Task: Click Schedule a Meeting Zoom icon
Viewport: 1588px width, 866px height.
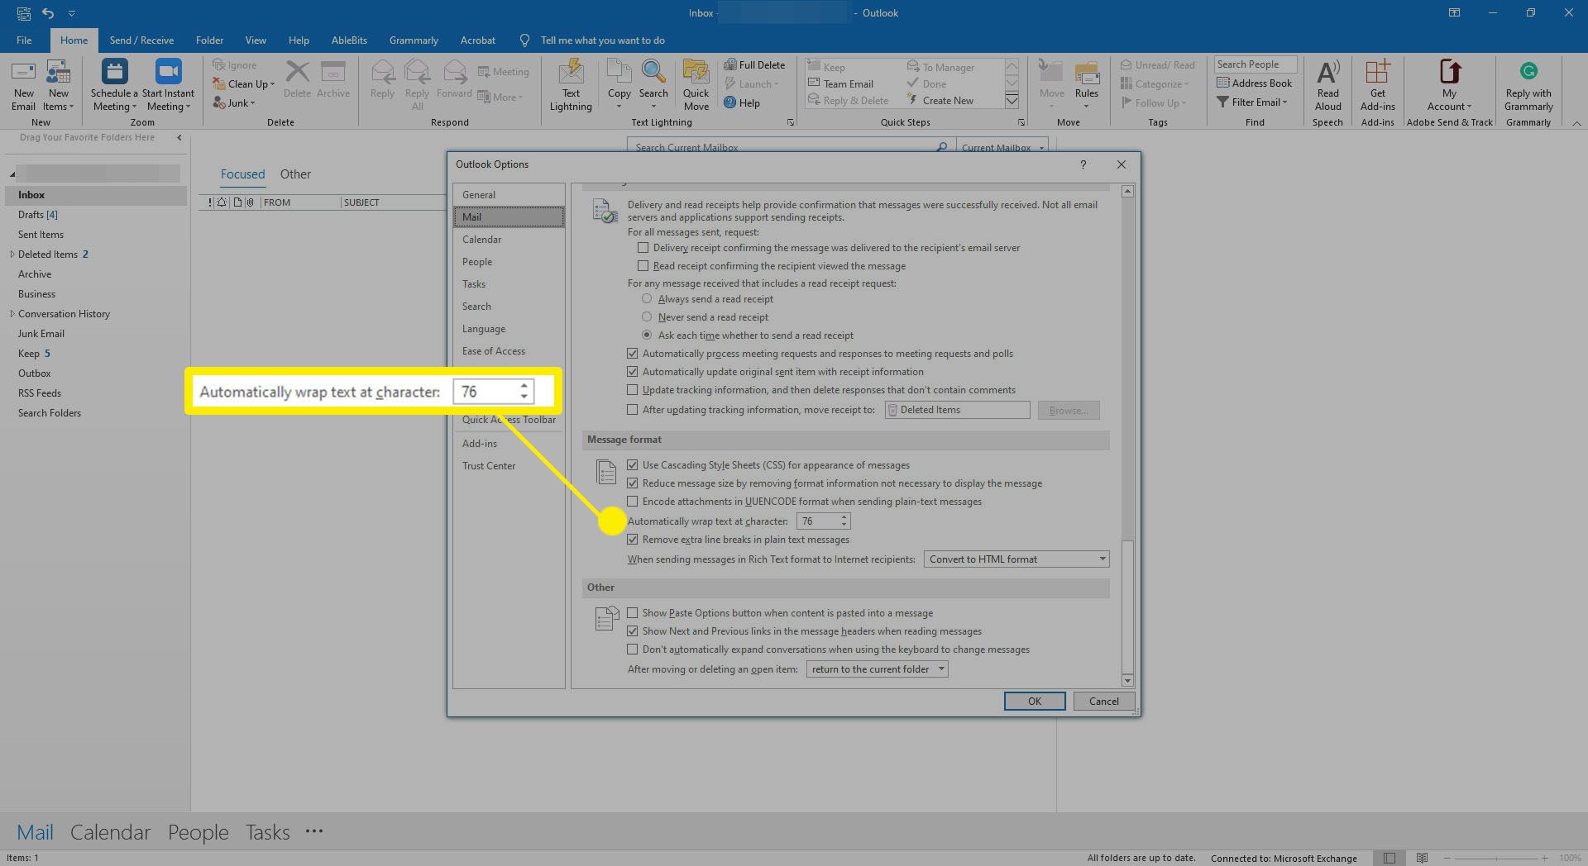Action: [x=114, y=73]
